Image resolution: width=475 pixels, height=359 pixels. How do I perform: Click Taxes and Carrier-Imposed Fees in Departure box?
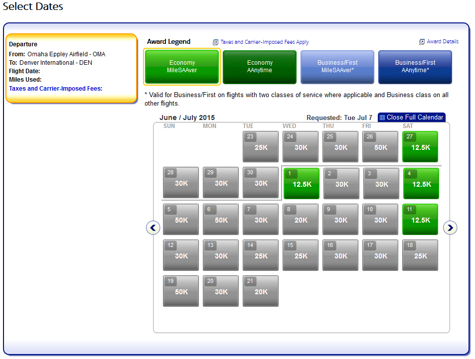pos(55,89)
